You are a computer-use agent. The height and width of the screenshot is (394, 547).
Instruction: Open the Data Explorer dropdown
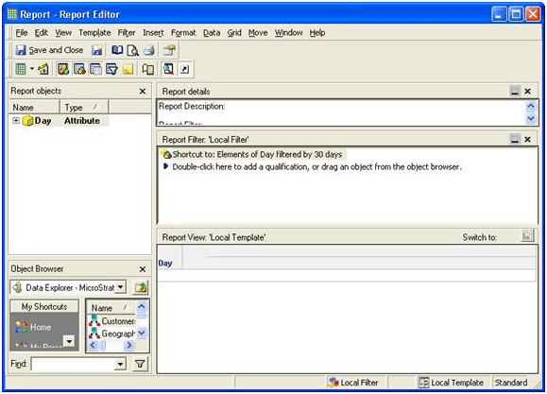120,287
